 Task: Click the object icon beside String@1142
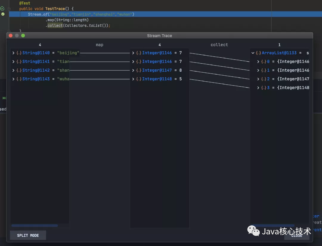pyautogui.click(x=19, y=70)
